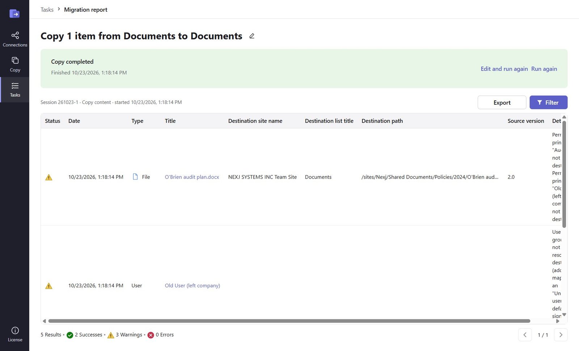Click the pencil icon to rename the task
This screenshot has width=579, height=351.
(x=252, y=36)
